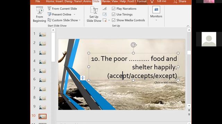Viewport: 222px width, 124px height.
Task: Select slide 6 thumbnail
Action: tap(43, 80)
